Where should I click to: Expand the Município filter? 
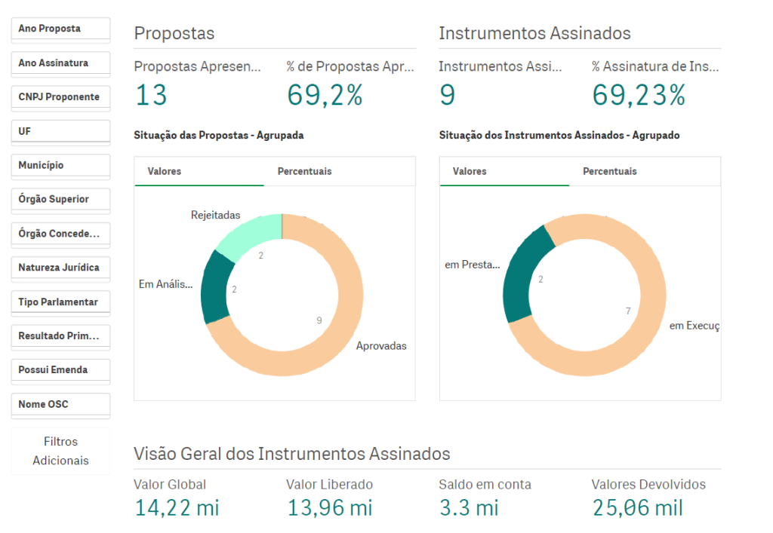pyautogui.click(x=60, y=165)
